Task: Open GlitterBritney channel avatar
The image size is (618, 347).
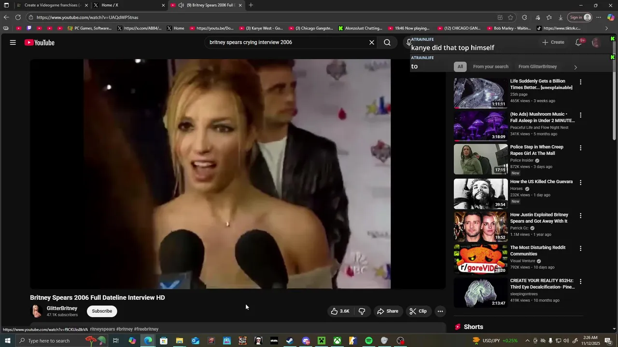Action: [37, 311]
